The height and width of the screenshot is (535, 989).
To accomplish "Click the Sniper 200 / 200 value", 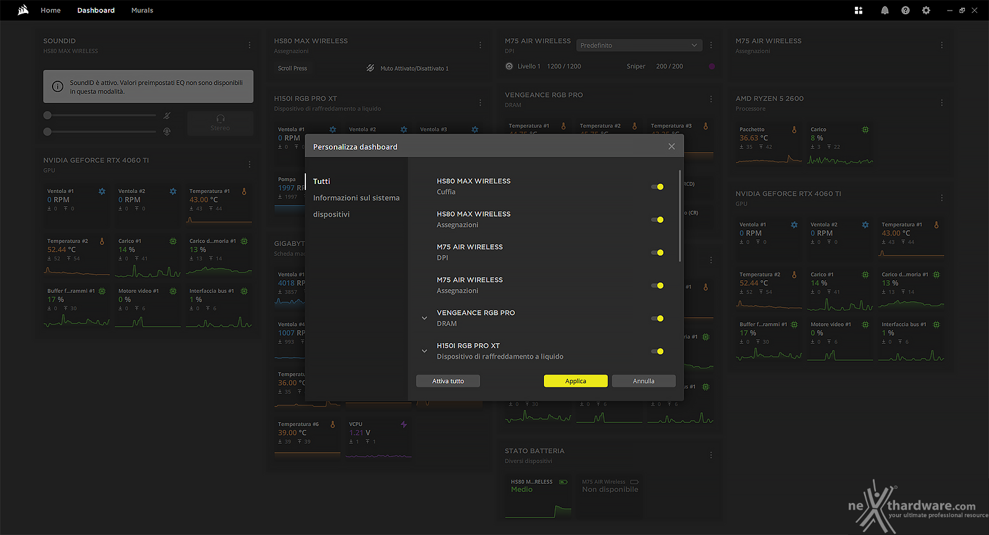I will click(669, 66).
